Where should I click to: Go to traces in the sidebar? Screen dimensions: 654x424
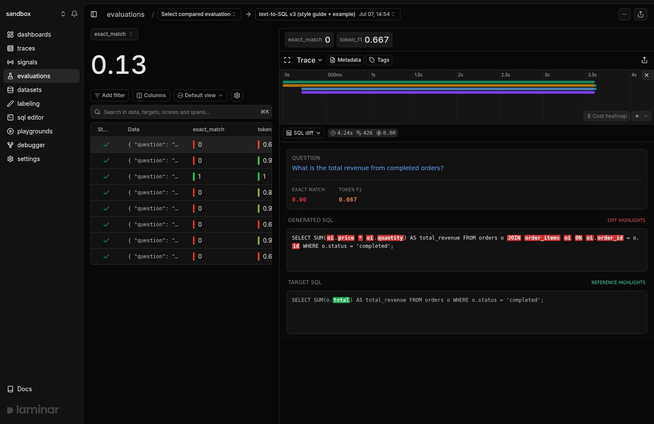pos(42,48)
